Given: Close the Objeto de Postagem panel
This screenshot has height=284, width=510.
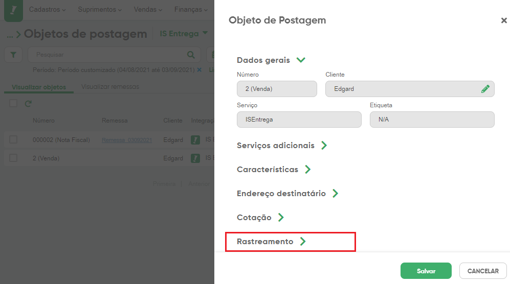Looking at the screenshot, I should [x=504, y=20].
